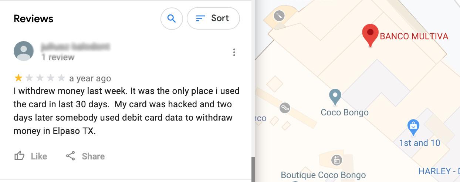This screenshot has height=182, width=460.
Task: Select the Coco Bongo map marker
Action: coord(335,97)
